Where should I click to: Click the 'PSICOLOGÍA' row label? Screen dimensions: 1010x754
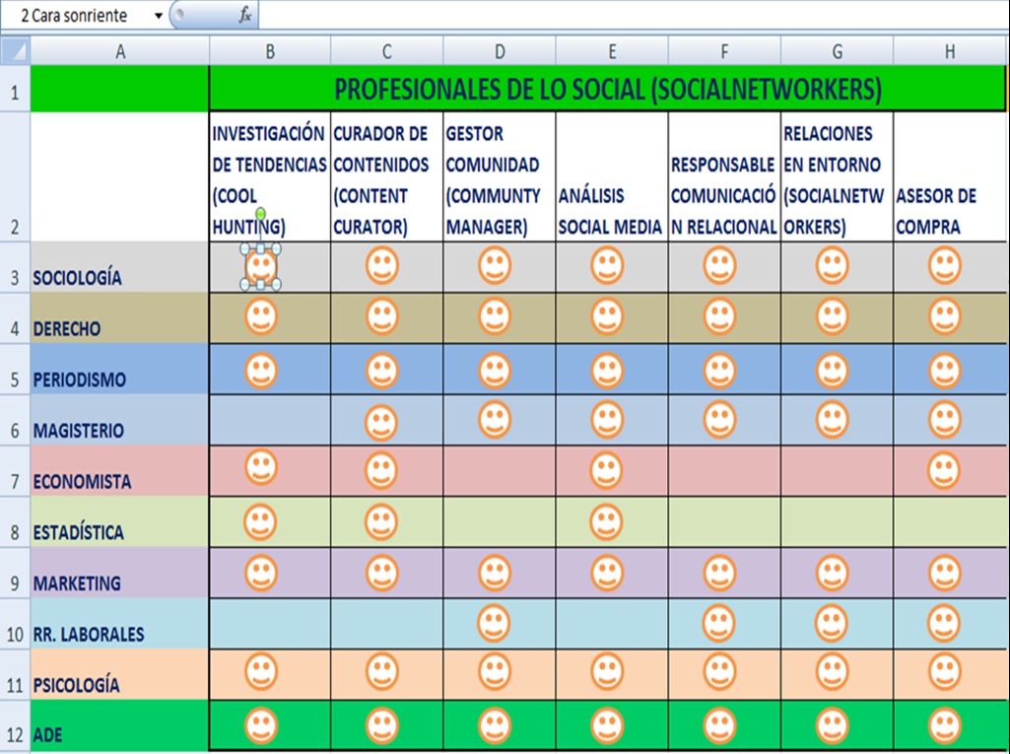(x=77, y=684)
